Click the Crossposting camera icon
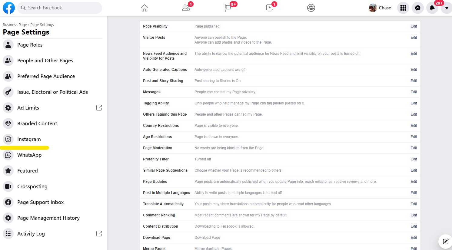The image size is (452, 250). [x=8, y=186]
